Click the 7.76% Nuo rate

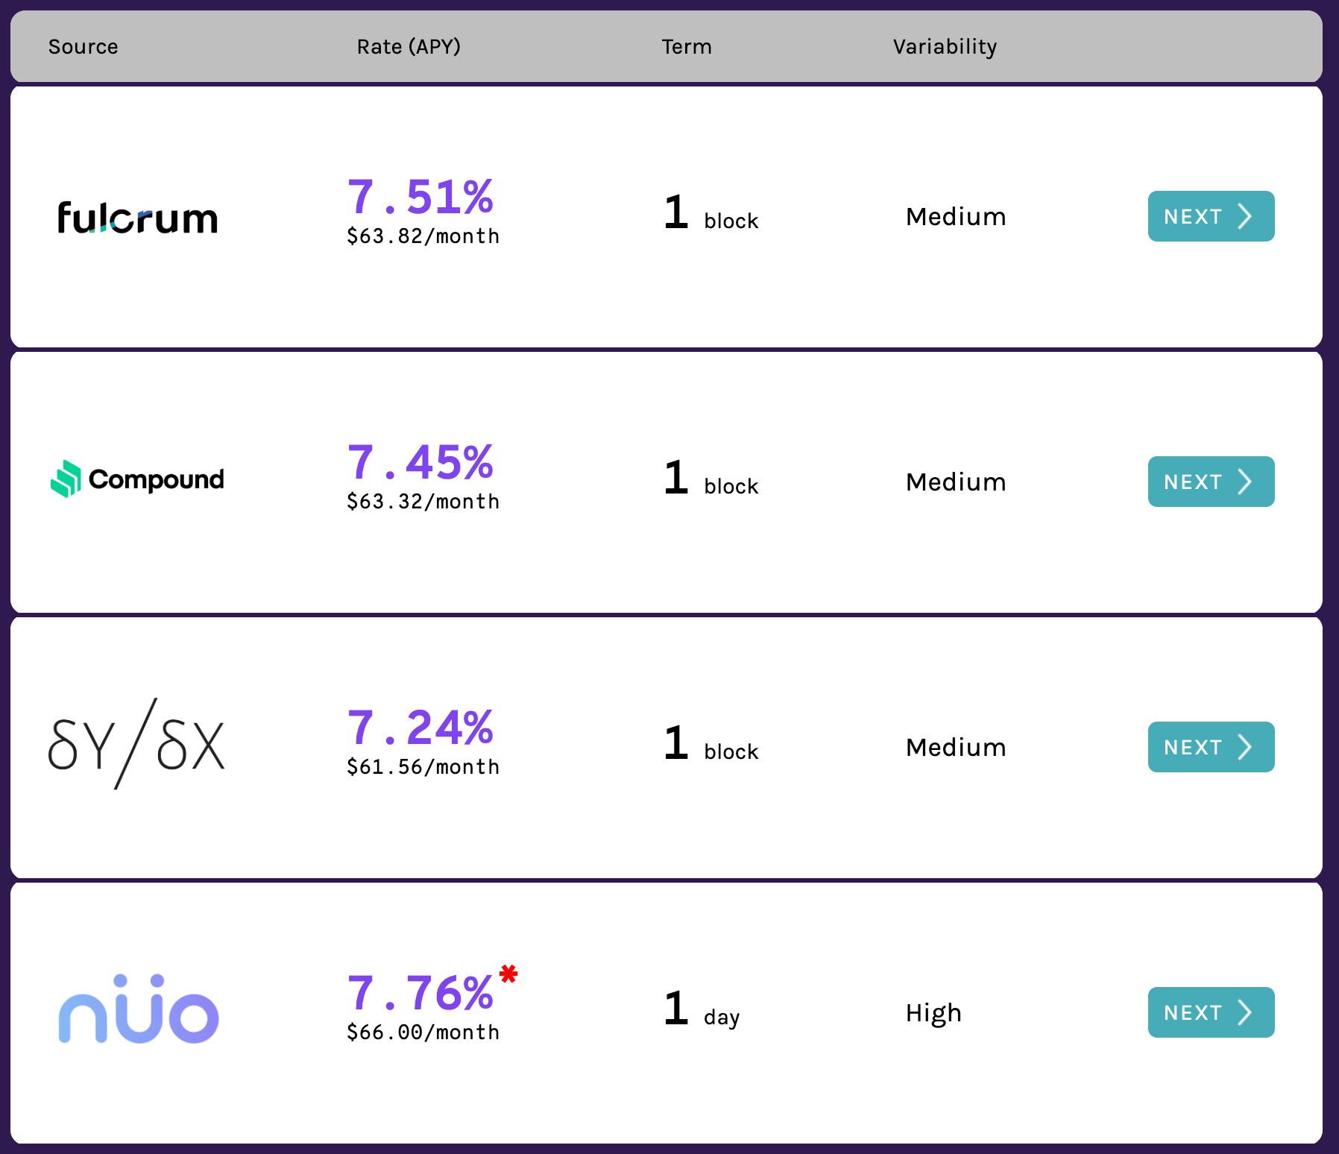click(x=420, y=994)
